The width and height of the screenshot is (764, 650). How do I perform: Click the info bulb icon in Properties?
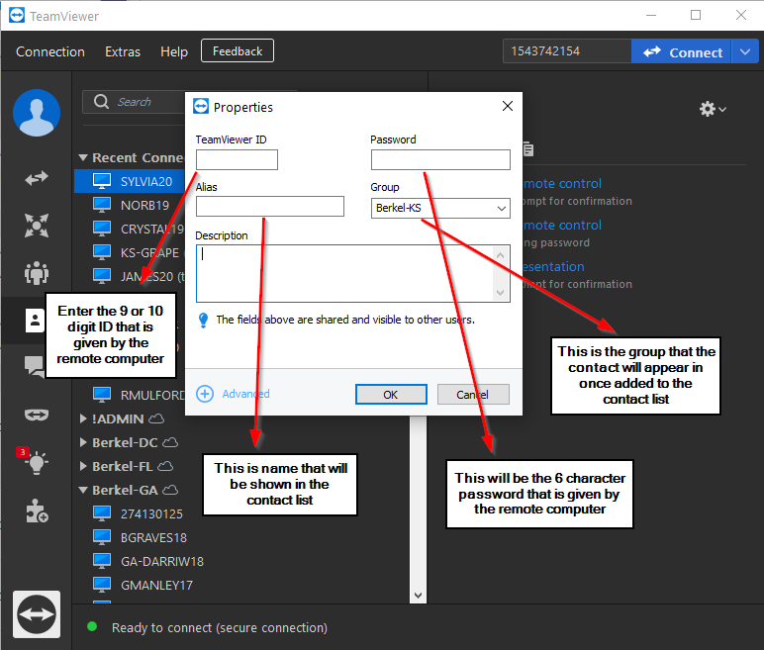[x=204, y=321]
